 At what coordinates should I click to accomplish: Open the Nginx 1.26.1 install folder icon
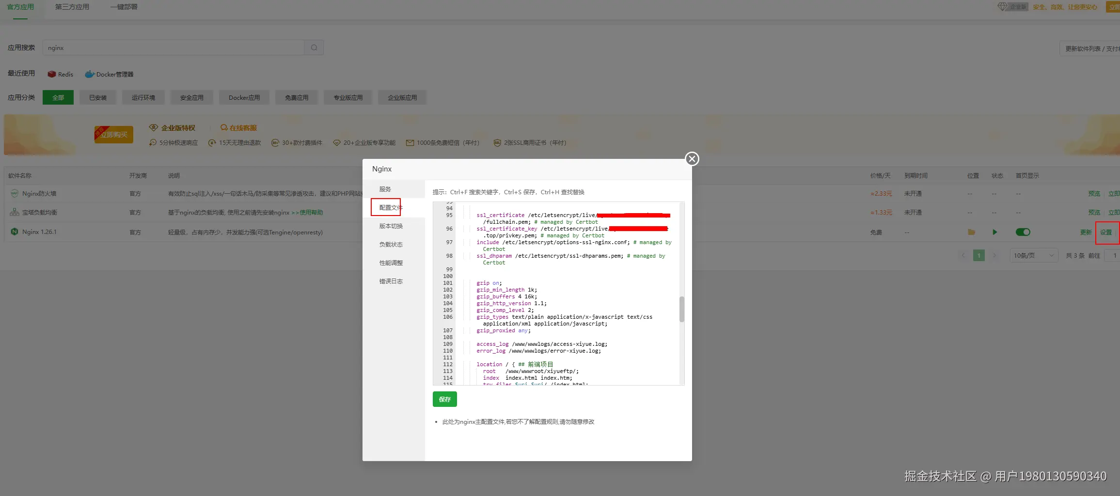[971, 232]
